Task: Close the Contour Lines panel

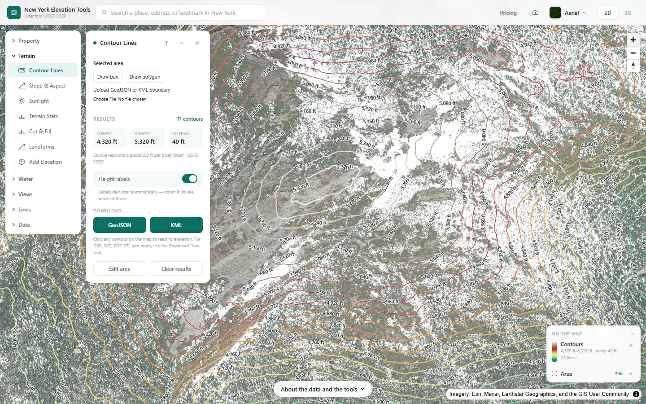Action: coord(197,43)
